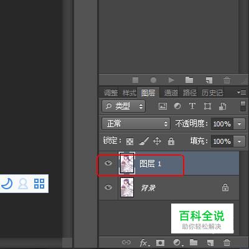Delete layer with bottom trash icon
This screenshot has height=249, width=249.
[x=227, y=242]
